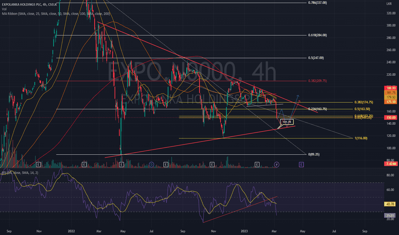399x235 pixels.
Task: Click the purple lightning bolt event marker
Action: pyautogui.click(x=277, y=164)
